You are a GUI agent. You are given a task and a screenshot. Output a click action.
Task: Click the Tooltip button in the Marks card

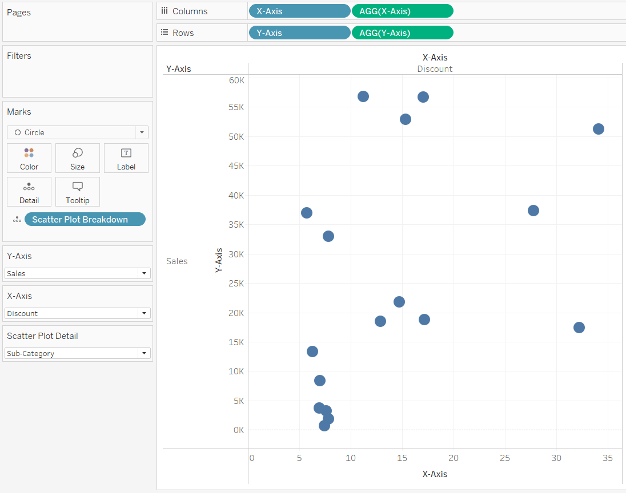(77, 192)
